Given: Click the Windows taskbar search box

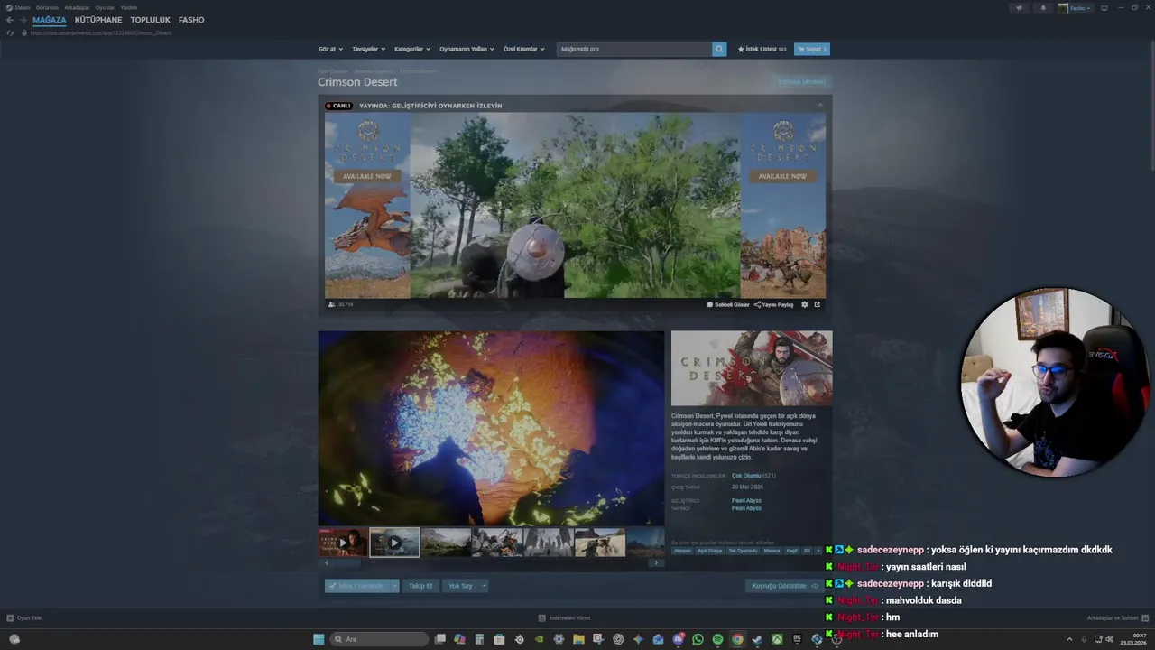Looking at the screenshot, I should pyautogui.click(x=380, y=639).
